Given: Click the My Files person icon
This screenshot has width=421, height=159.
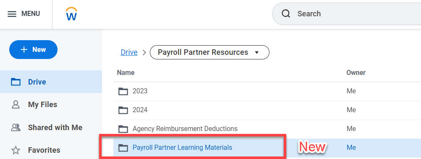Looking at the screenshot, I should click(16, 104).
